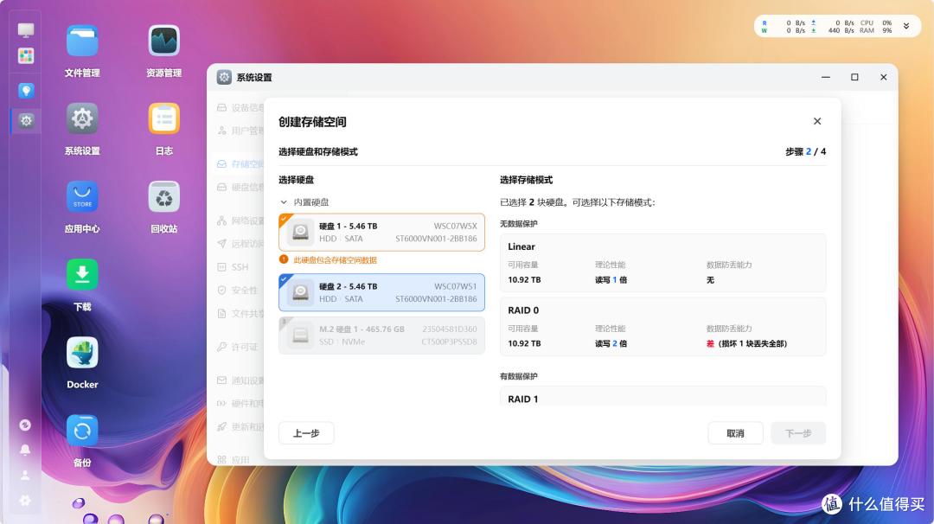This screenshot has height=524, width=934.
Task: Open the 备份 backup app icon
Action: [x=82, y=431]
